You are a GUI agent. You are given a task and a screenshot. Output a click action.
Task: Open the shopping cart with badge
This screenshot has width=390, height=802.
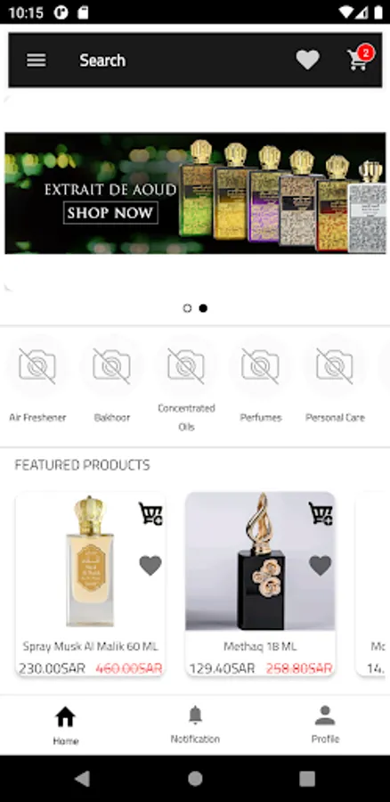[360, 59]
